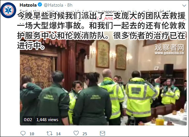Open the @Hatzola handle link
The width and height of the screenshot is (189, 137).
(x=53, y=5)
